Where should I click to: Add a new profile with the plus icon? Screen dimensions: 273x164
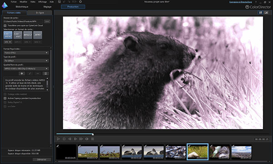coord(22,74)
